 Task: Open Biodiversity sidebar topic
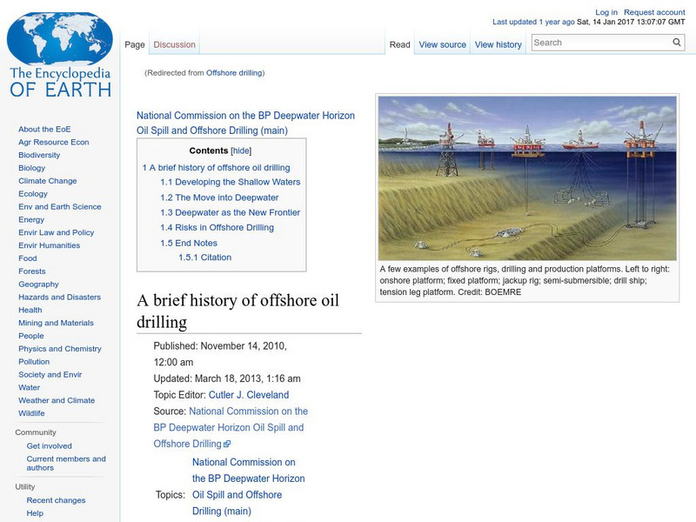click(39, 155)
